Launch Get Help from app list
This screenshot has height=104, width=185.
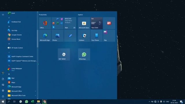22,30
